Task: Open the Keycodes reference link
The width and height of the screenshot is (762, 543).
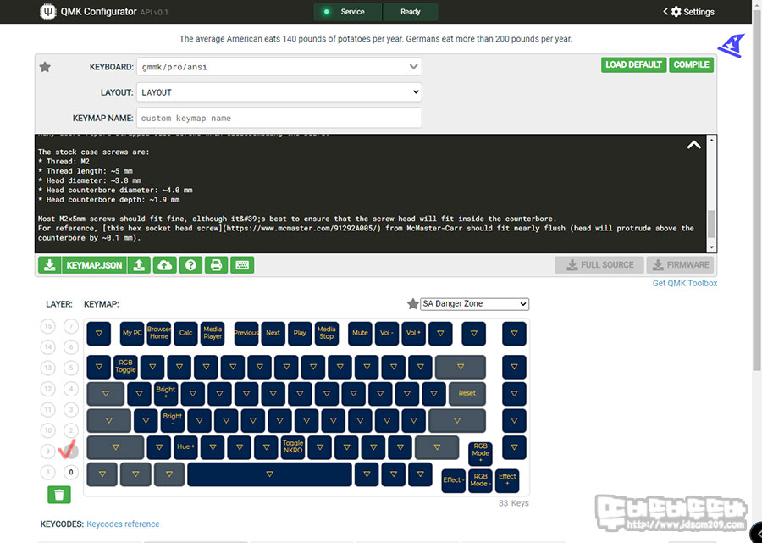Action: click(x=123, y=524)
